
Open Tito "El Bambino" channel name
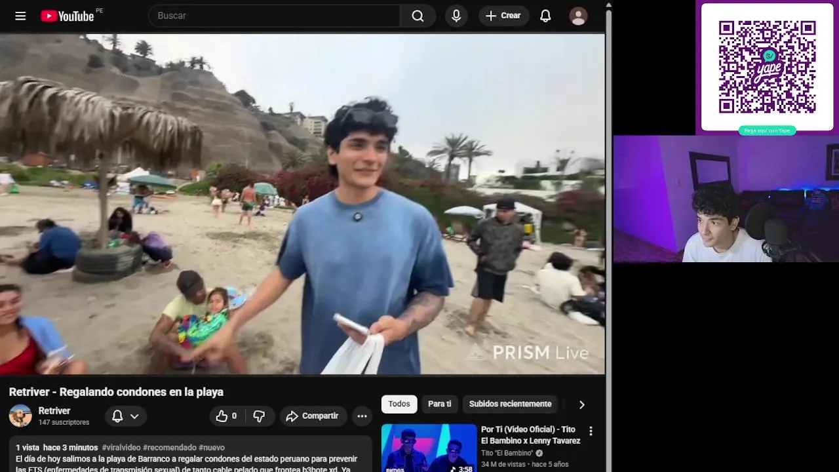pyautogui.click(x=507, y=453)
